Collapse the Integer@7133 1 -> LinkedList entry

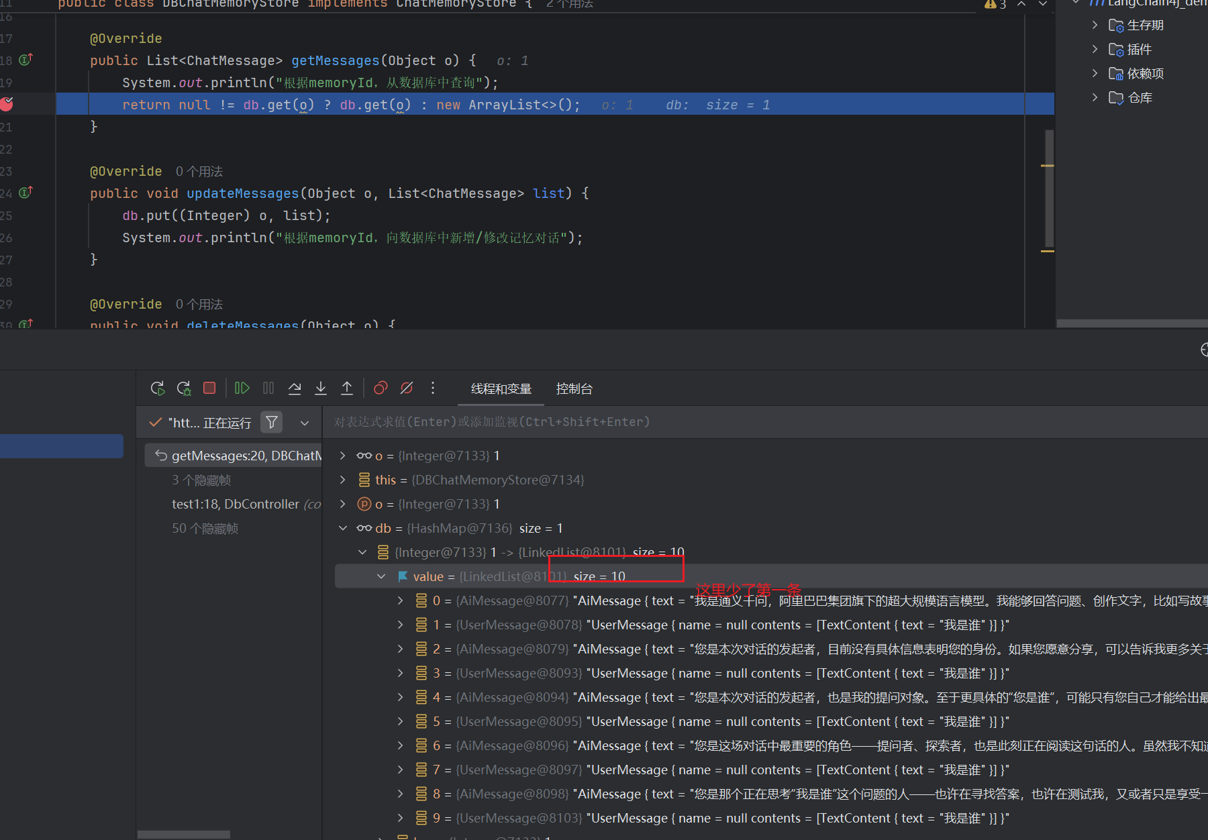click(x=362, y=552)
